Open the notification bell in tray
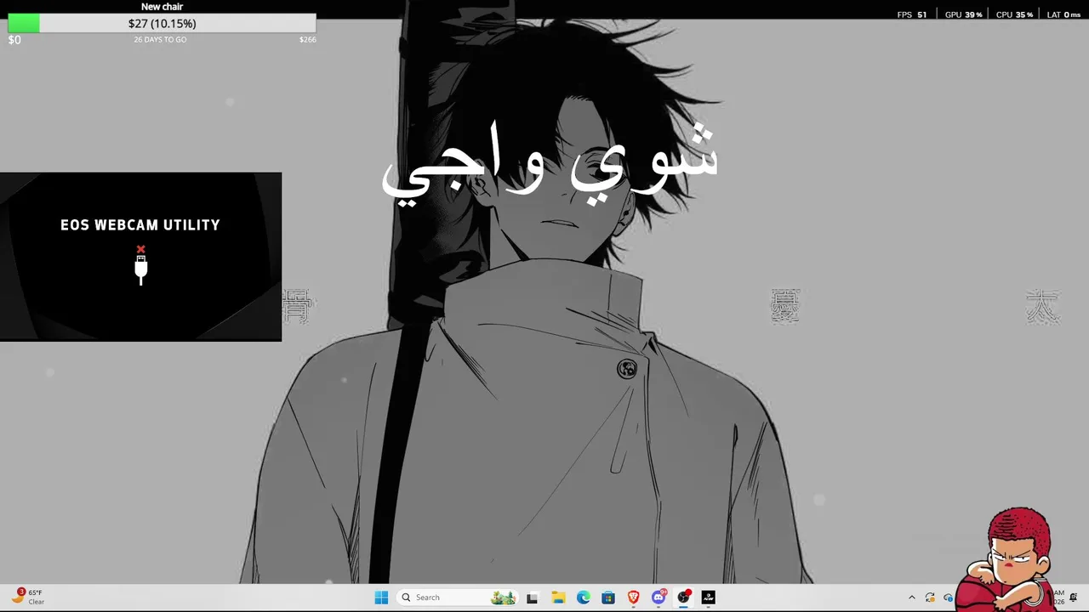Image resolution: width=1089 pixels, height=612 pixels. (x=1074, y=598)
